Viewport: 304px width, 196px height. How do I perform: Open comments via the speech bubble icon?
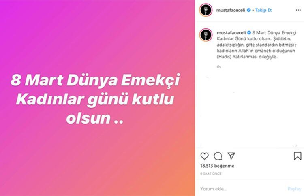[x=218, y=156]
